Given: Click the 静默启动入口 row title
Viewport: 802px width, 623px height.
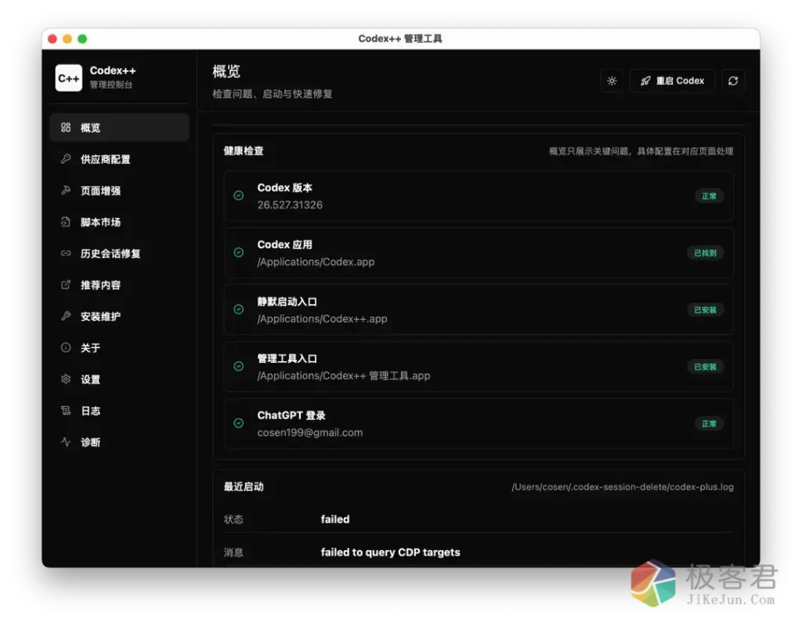Looking at the screenshot, I should 287,302.
